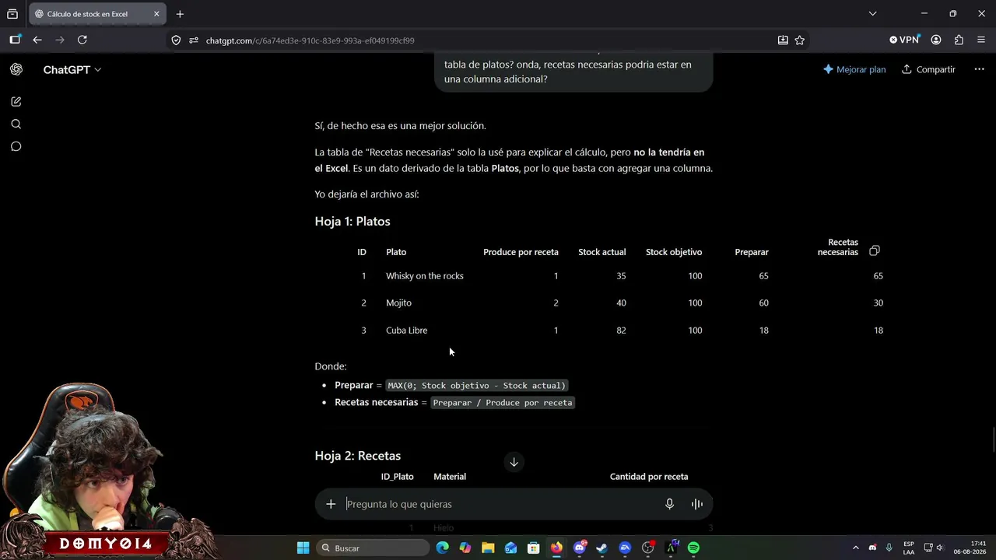Click the Produce por receta column header

pyautogui.click(x=521, y=252)
